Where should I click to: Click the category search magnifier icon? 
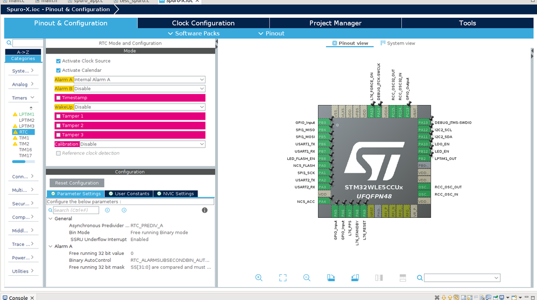click(9, 43)
